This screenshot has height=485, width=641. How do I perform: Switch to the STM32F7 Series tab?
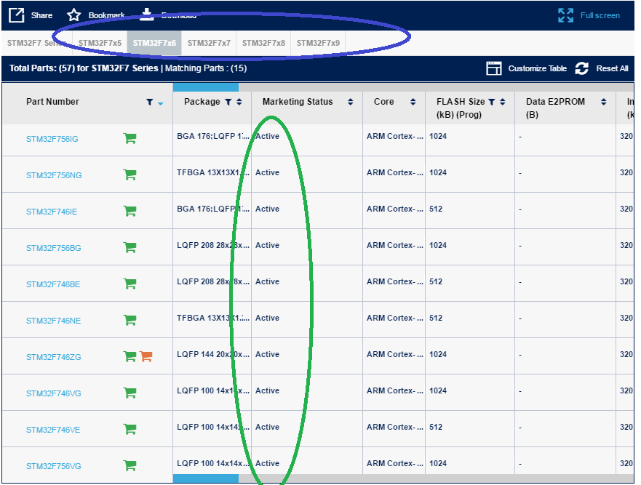[37, 43]
